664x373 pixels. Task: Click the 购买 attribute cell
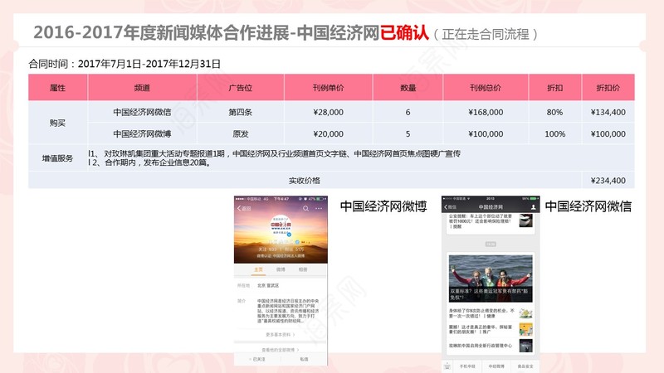pyautogui.click(x=57, y=123)
